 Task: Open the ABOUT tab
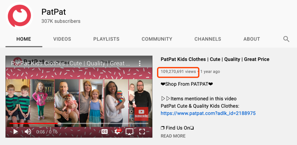[x=252, y=39]
